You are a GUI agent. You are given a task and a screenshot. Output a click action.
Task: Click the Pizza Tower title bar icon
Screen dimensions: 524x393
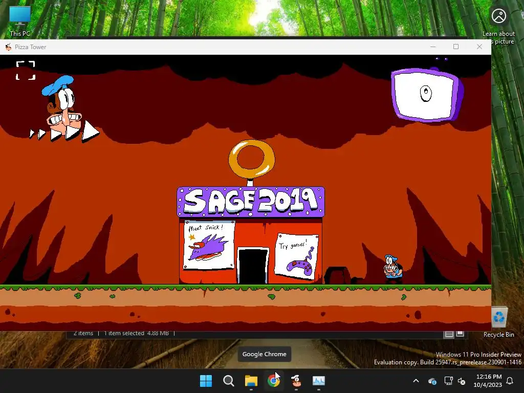coord(8,47)
